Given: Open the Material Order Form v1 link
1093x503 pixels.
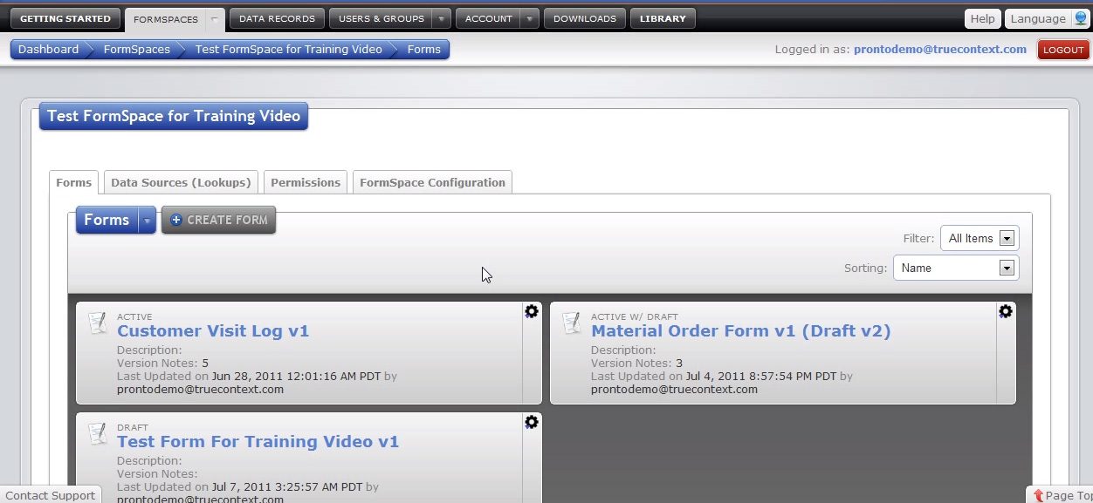Looking at the screenshot, I should pos(740,331).
